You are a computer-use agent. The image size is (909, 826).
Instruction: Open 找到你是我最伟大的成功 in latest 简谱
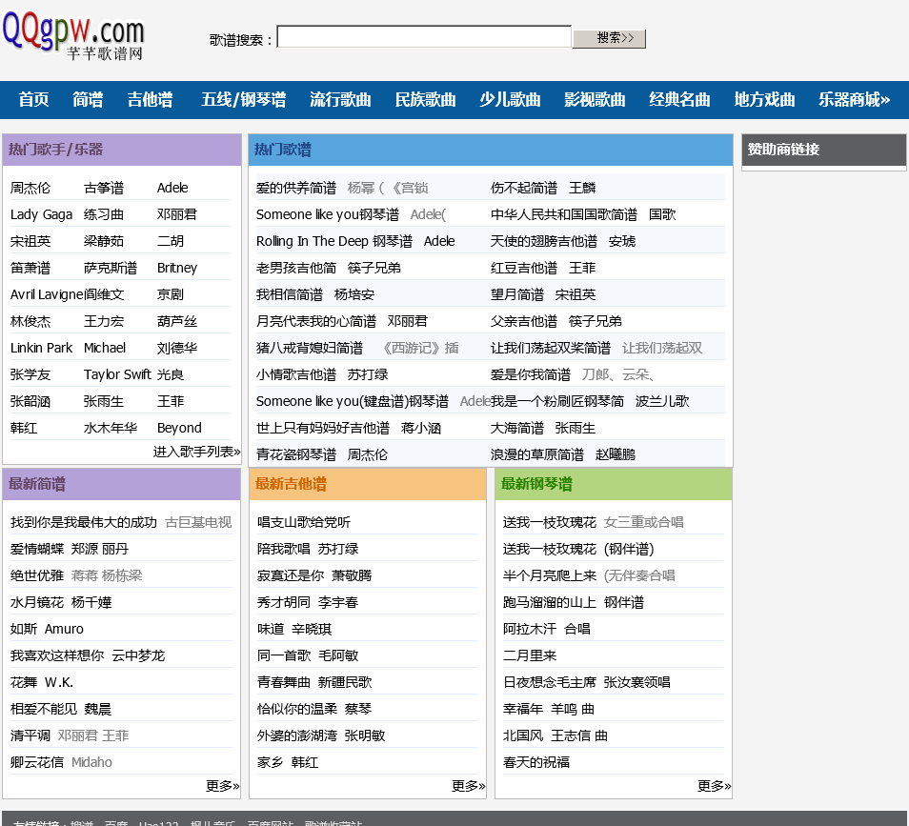84,522
